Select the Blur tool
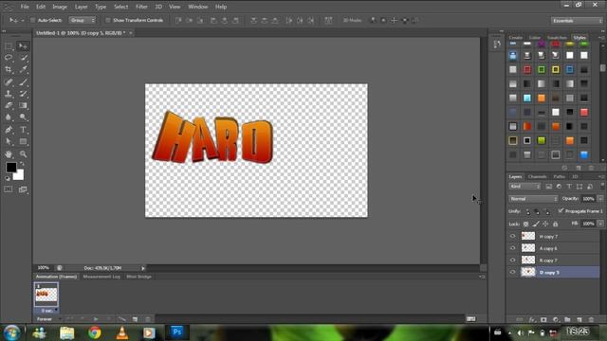 (x=9, y=117)
